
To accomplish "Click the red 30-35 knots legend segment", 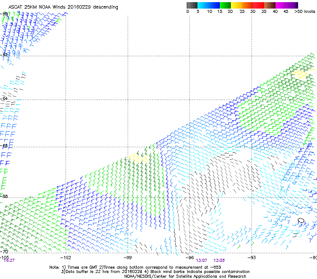I will click(259, 5).
